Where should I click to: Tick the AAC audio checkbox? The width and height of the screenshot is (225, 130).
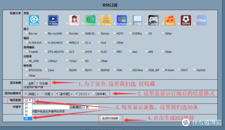pos(130,52)
